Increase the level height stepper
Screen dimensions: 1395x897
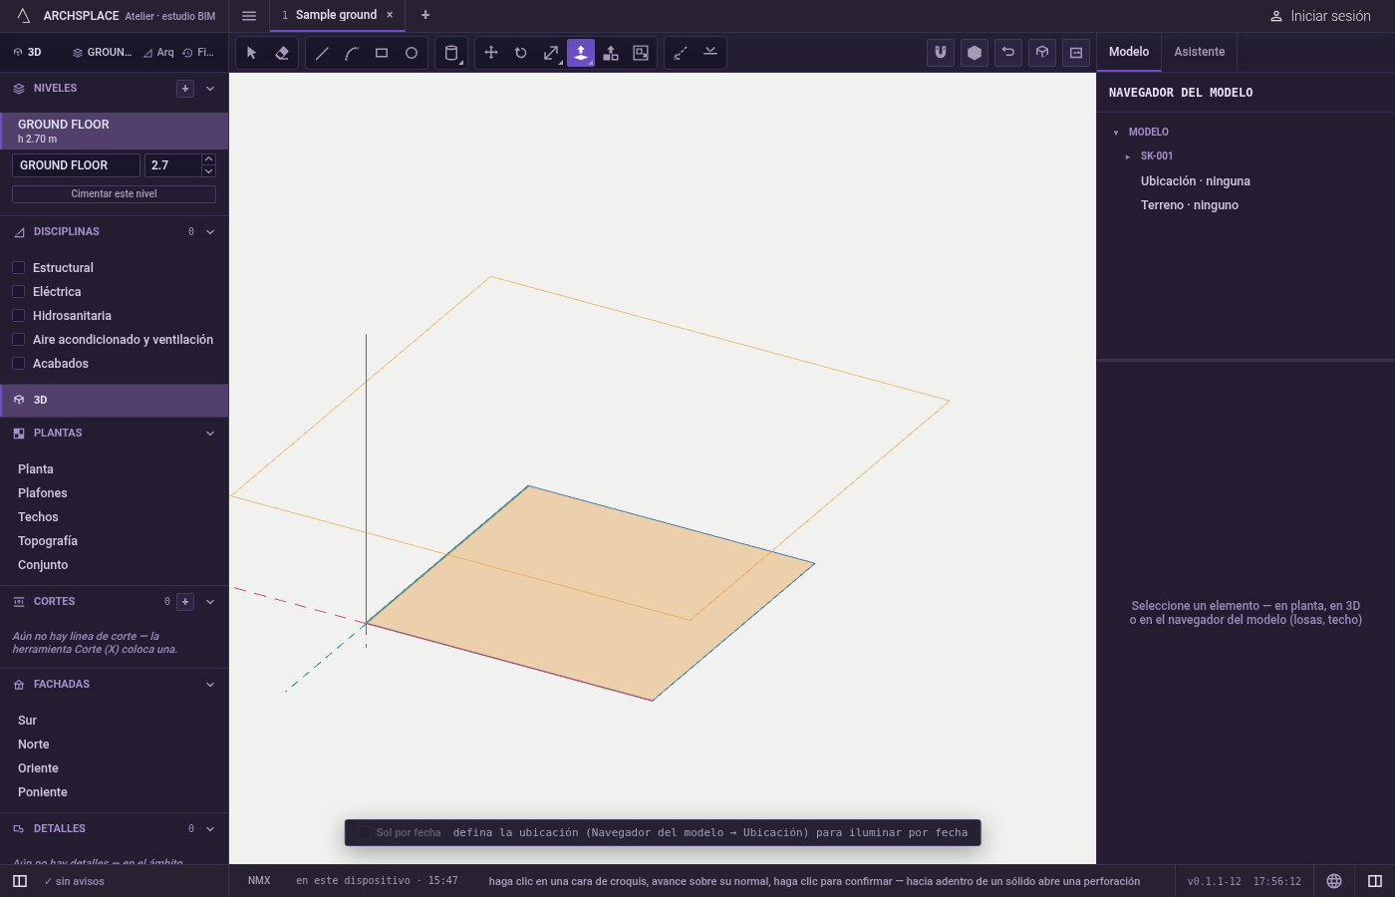[208, 159]
